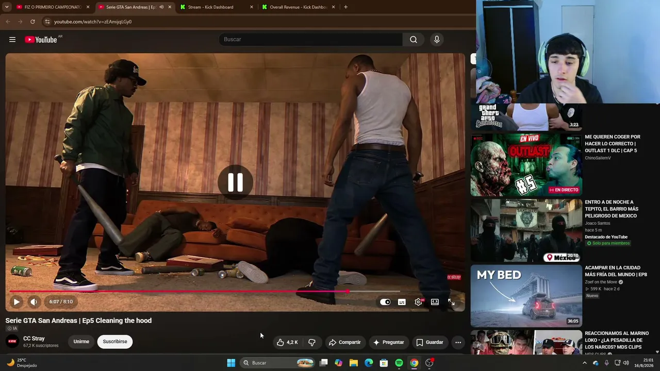Image resolution: width=660 pixels, height=371 pixels.
Task: Close the Stream - Kick Dashboard tab
Action: pos(252,7)
